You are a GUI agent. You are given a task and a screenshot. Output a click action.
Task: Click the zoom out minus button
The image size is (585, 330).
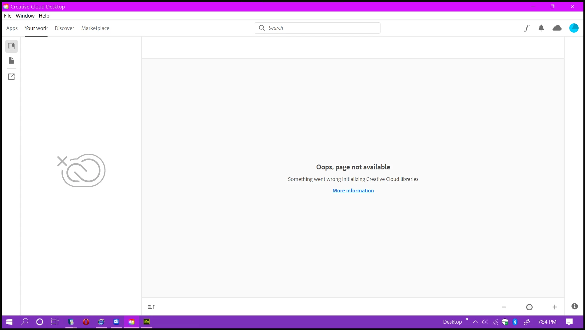point(504,307)
